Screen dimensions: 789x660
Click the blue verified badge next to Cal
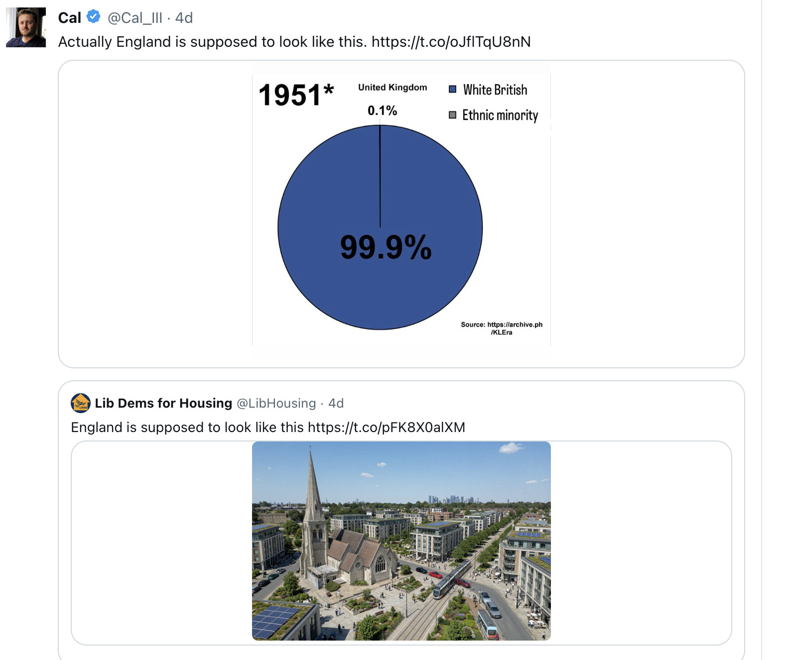[93, 17]
